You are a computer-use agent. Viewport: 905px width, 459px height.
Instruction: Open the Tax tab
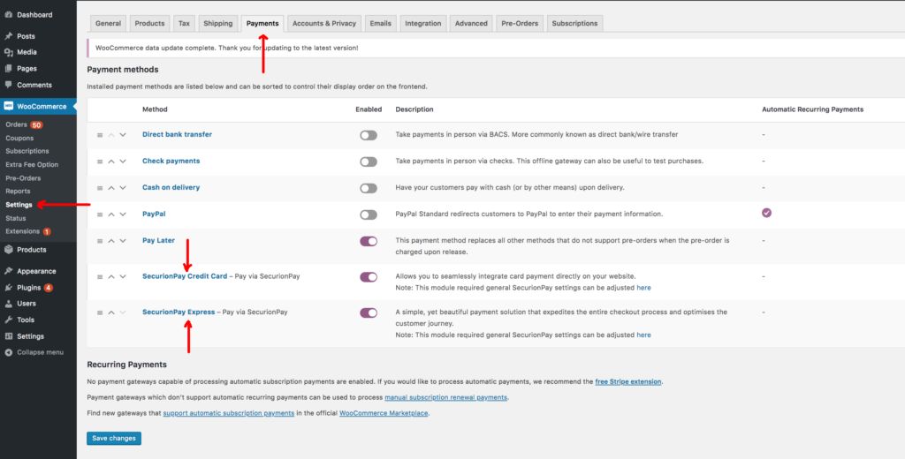(184, 24)
